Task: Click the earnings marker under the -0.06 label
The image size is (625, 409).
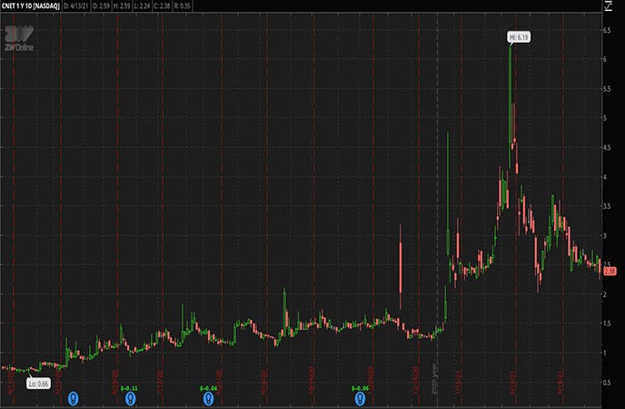Action: coord(362,397)
